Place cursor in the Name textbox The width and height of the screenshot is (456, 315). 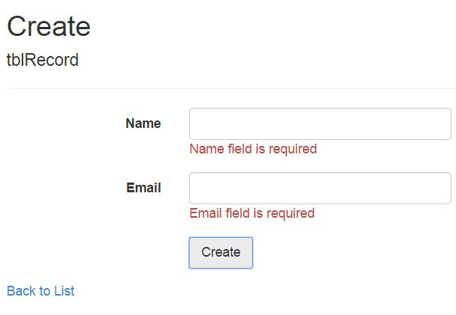point(319,123)
